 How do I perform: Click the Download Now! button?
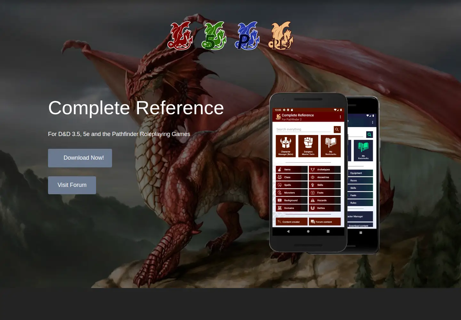80,158
